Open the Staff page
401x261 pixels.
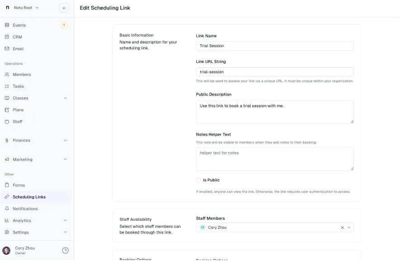click(36, 122)
